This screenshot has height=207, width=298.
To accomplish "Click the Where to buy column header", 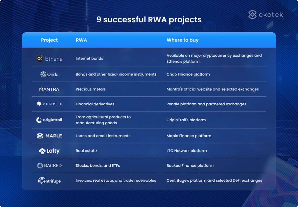I will (182, 40).
